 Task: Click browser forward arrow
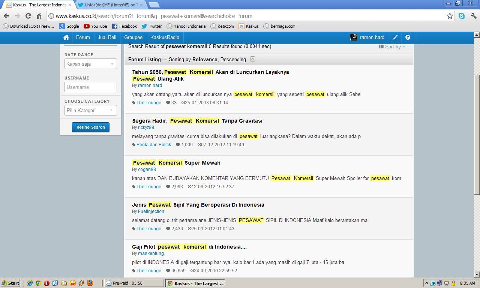pyautogui.click(x=17, y=16)
